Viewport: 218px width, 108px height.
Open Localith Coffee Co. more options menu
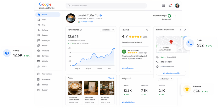coord(176,16)
